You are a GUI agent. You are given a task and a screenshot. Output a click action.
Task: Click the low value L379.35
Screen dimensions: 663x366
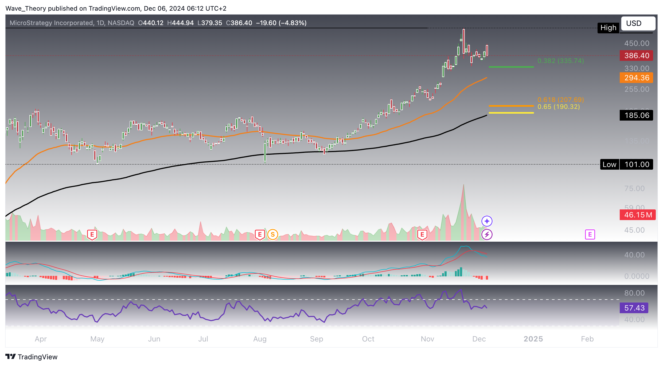(210, 23)
